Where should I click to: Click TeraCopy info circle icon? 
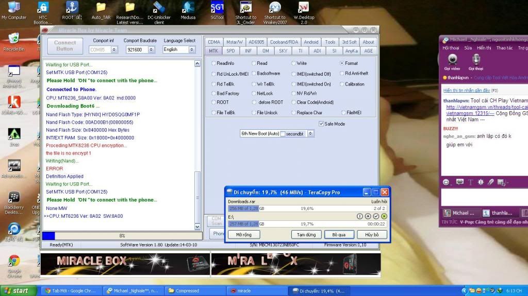359,216
